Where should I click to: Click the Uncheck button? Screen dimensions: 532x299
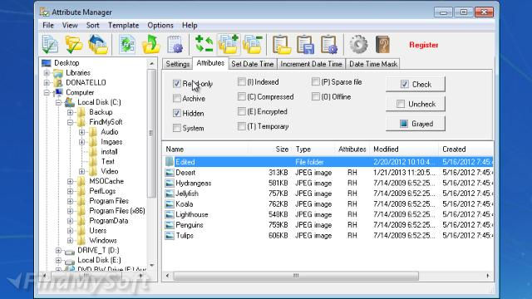pyautogui.click(x=416, y=104)
